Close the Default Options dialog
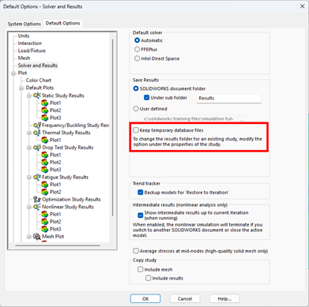The image size is (309, 307). coord(302,6)
